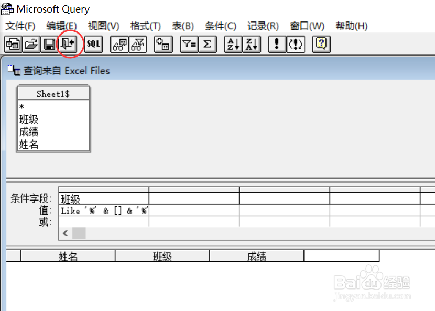Click the empty 或 criteria cell under 班级

(x=104, y=221)
